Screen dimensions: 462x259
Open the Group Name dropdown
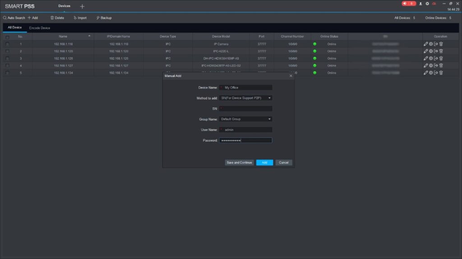point(245,119)
